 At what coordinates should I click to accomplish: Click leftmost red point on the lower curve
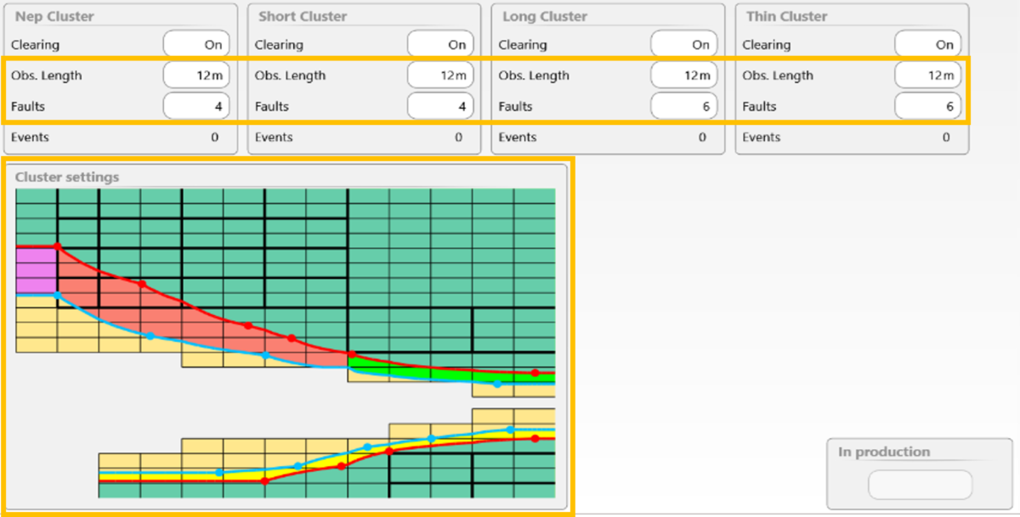coord(264,480)
